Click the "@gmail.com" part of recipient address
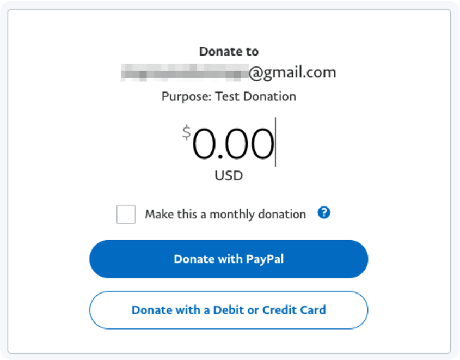 tap(293, 72)
